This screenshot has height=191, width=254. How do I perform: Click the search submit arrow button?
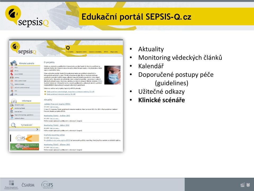coord(37,129)
